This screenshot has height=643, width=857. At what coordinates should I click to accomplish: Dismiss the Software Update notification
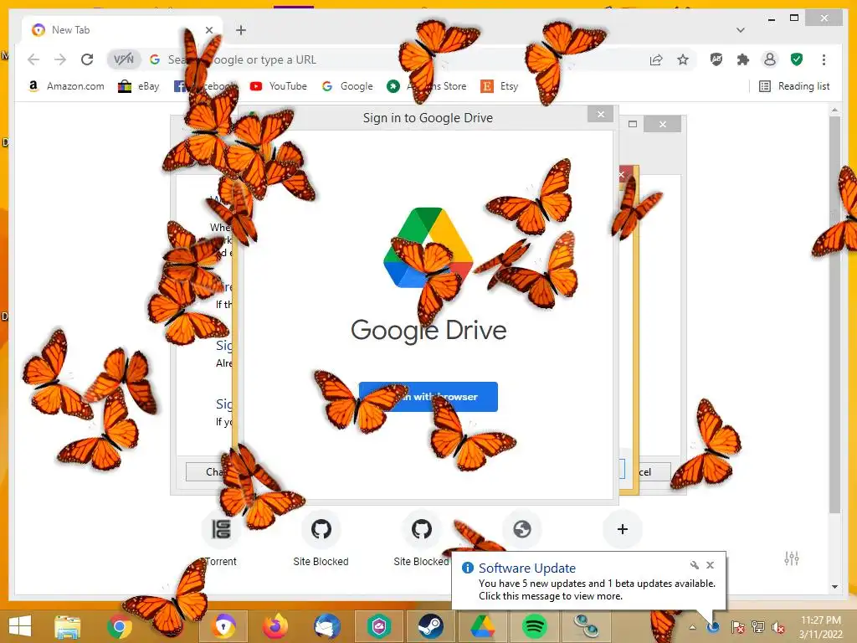click(x=710, y=565)
